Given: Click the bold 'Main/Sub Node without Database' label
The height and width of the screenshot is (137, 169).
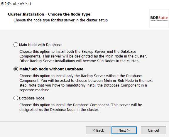Looking at the screenshot, I should (x=51, y=69).
